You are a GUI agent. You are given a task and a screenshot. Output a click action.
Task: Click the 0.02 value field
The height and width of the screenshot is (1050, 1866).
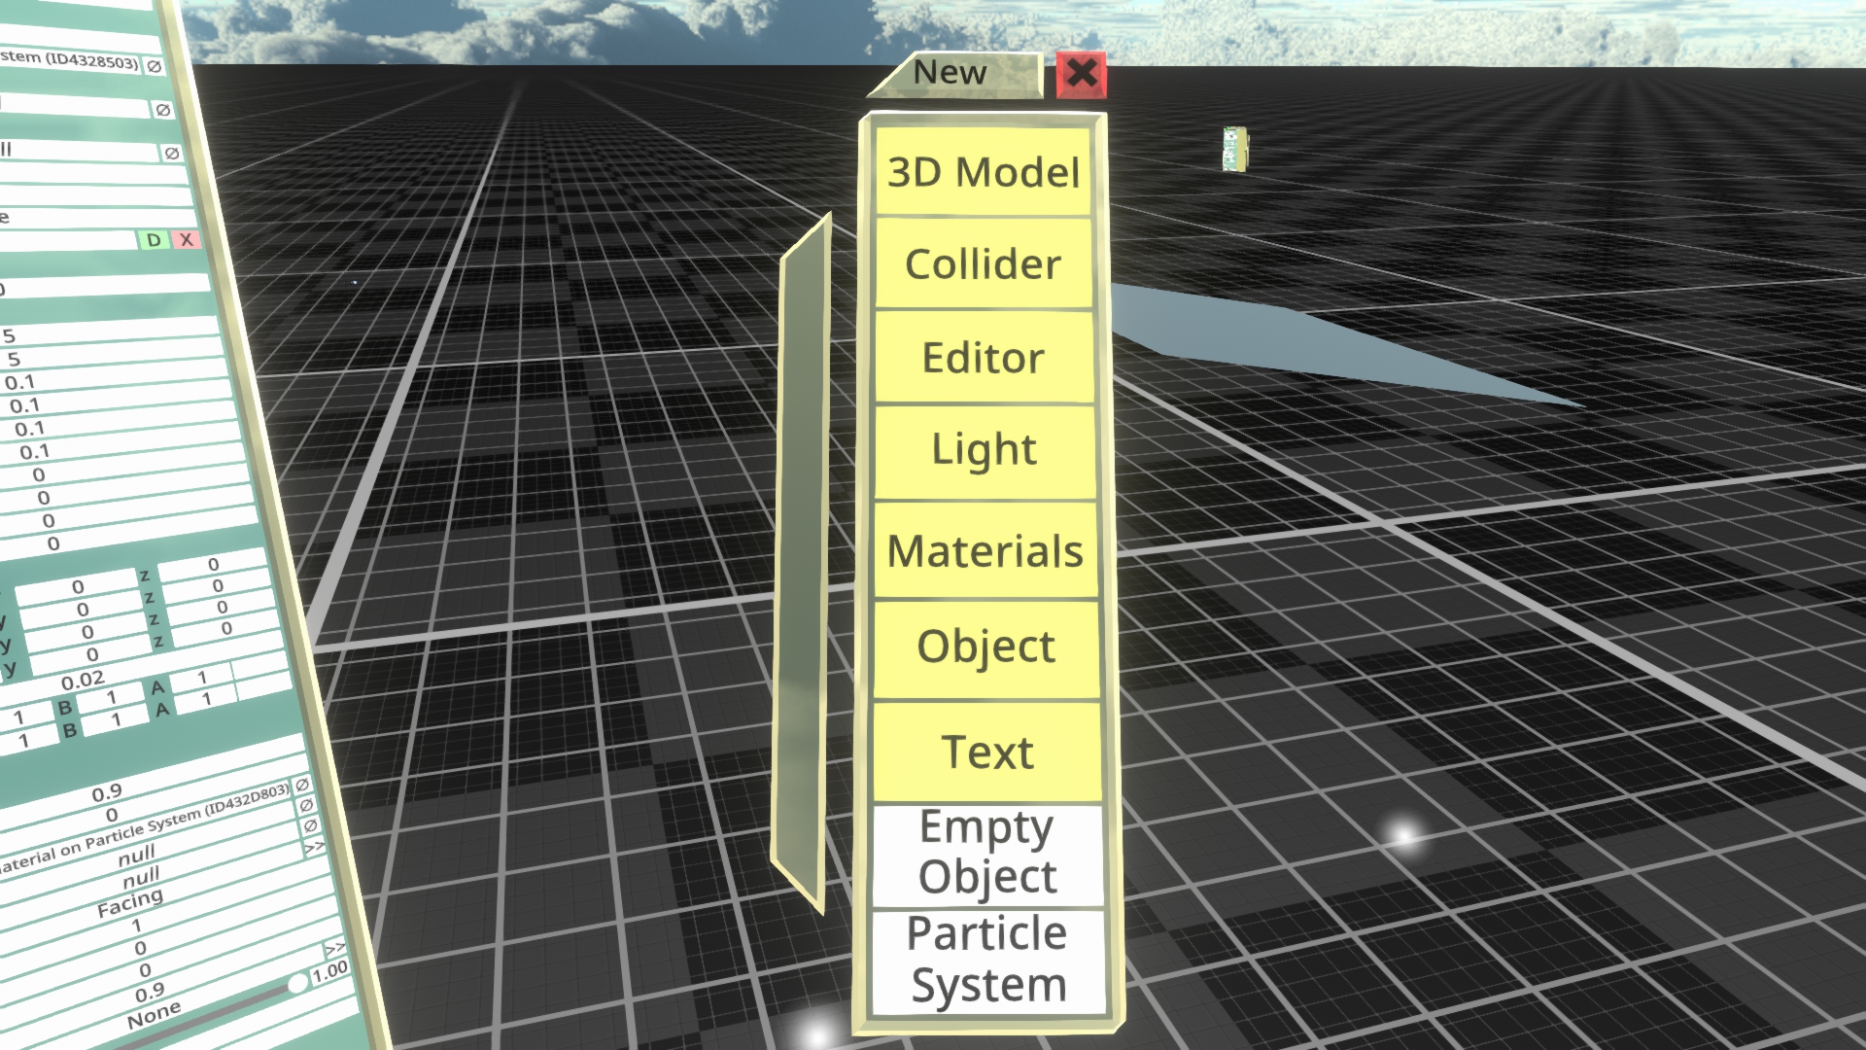[83, 680]
